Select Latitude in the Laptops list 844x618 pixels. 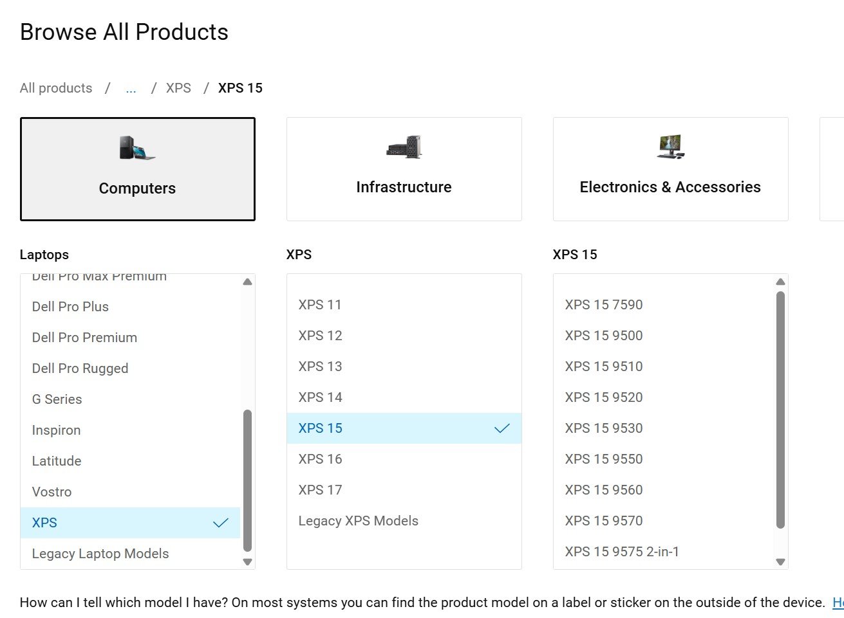57,461
